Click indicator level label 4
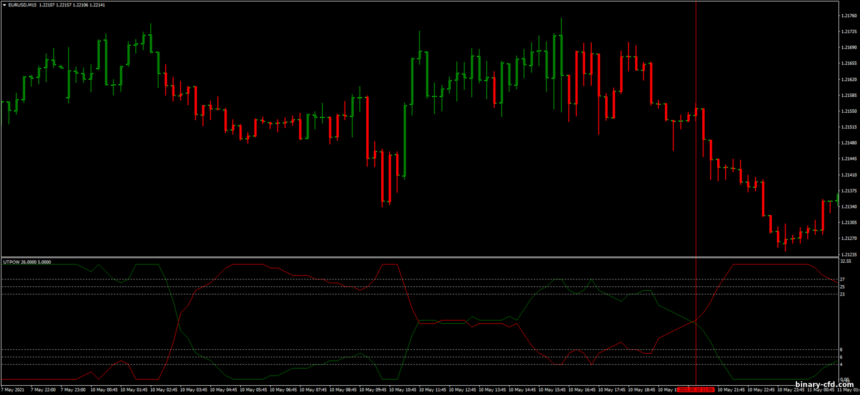This screenshot has width=860, height=395. [x=841, y=365]
